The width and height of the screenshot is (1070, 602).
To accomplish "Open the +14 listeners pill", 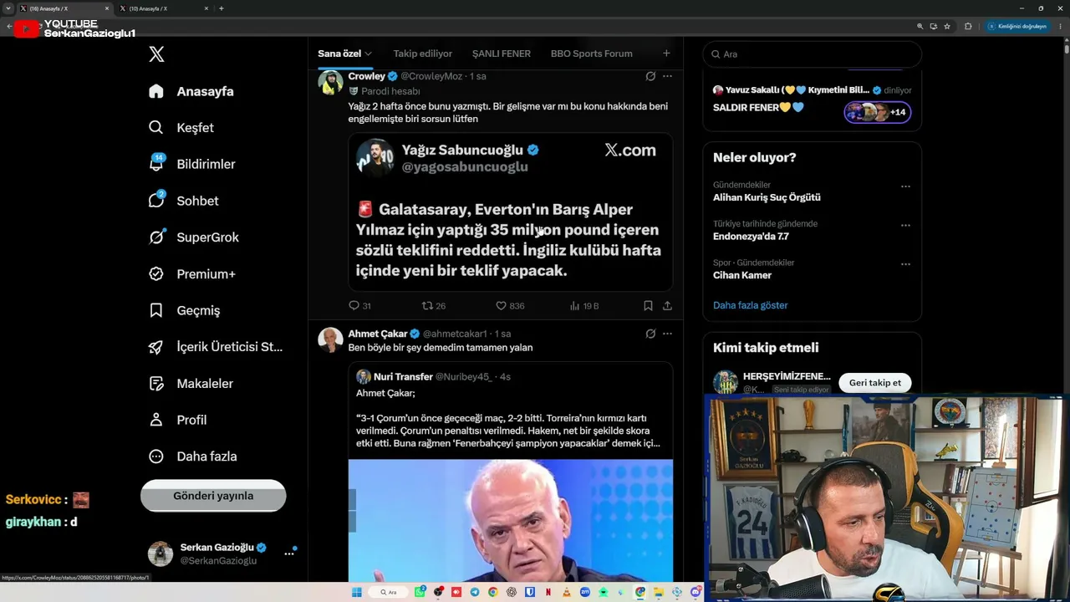I will (877, 112).
